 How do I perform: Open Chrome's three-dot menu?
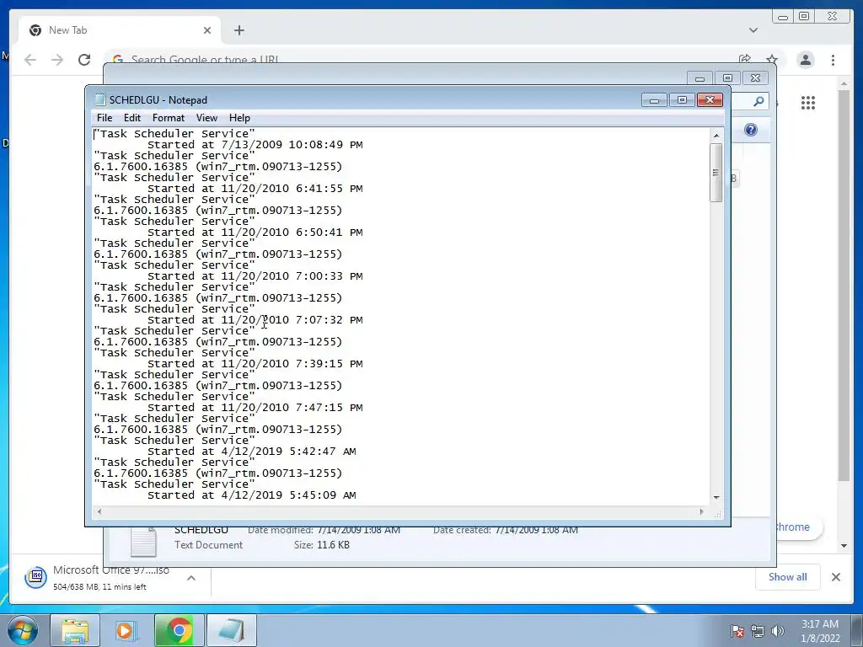(833, 60)
